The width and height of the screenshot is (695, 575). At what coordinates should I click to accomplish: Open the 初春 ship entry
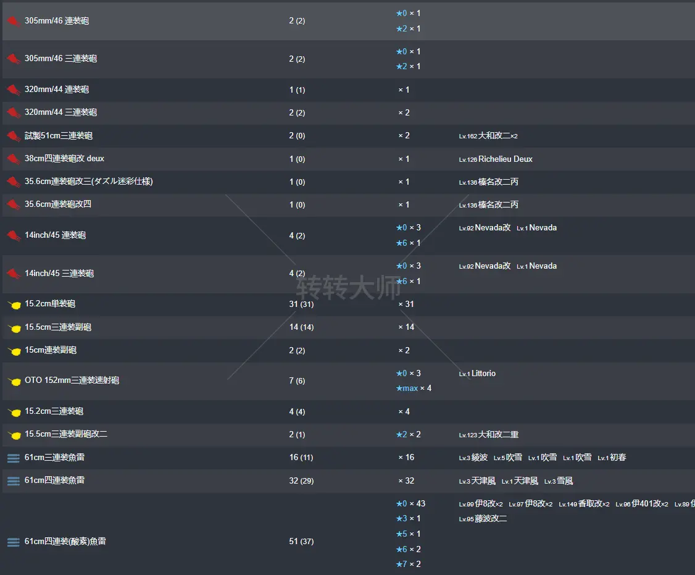618,458
